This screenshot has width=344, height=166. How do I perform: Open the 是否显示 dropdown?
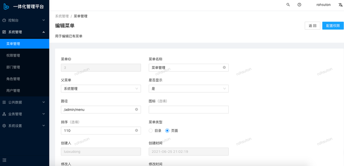189,89
